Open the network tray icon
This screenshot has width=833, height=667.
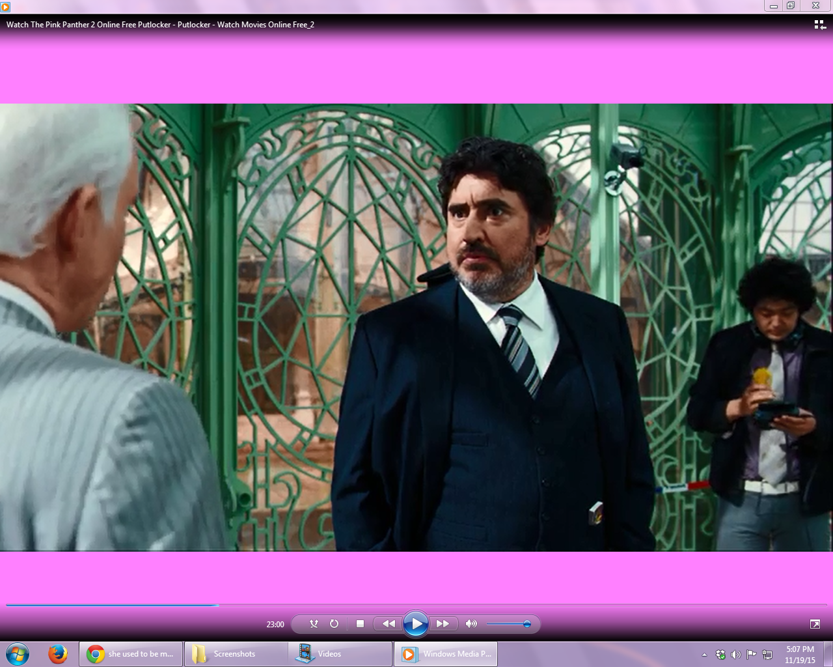(767, 655)
